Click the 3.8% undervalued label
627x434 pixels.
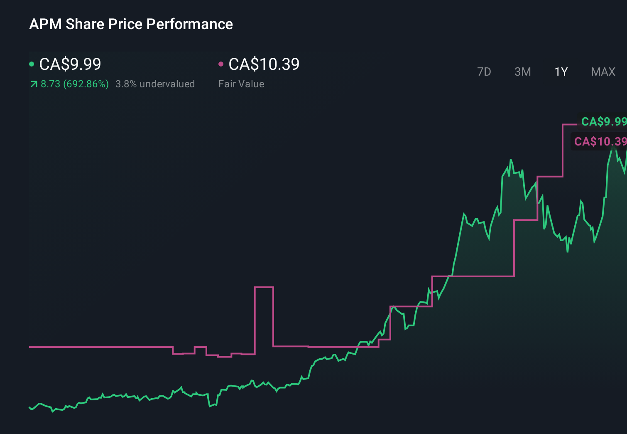pos(155,84)
